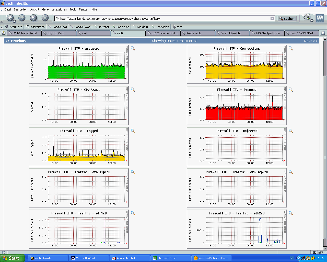The height and width of the screenshot is (262, 327).
Task: Click the Suchen search button
Action: (287, 18)
